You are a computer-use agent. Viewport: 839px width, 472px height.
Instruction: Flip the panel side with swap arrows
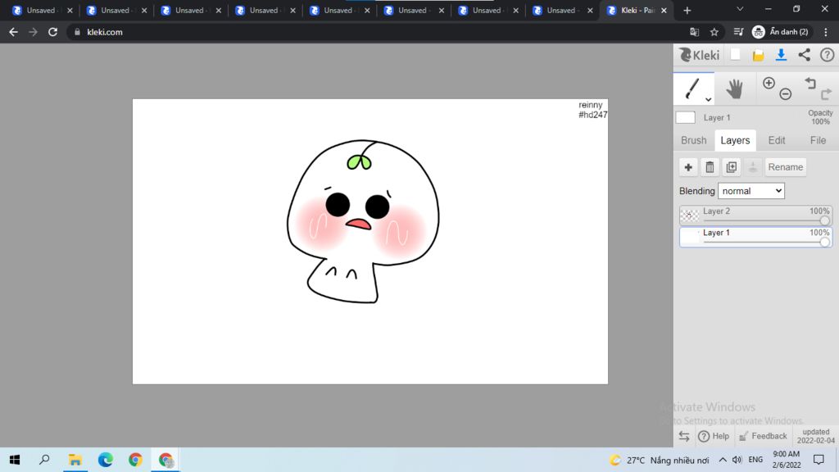684,436
